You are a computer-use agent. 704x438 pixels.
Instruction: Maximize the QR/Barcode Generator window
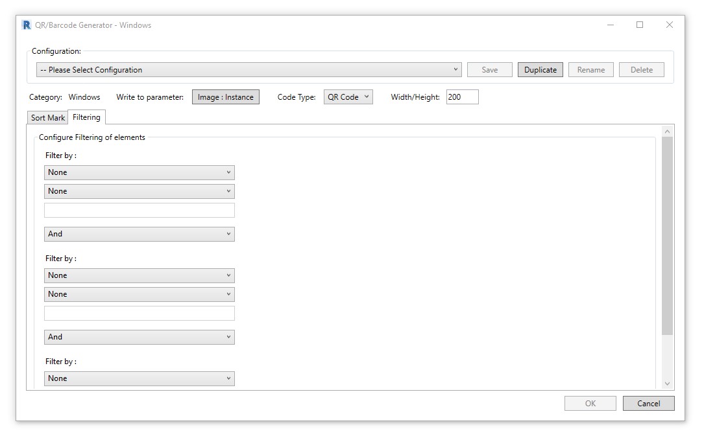[640, 25]
